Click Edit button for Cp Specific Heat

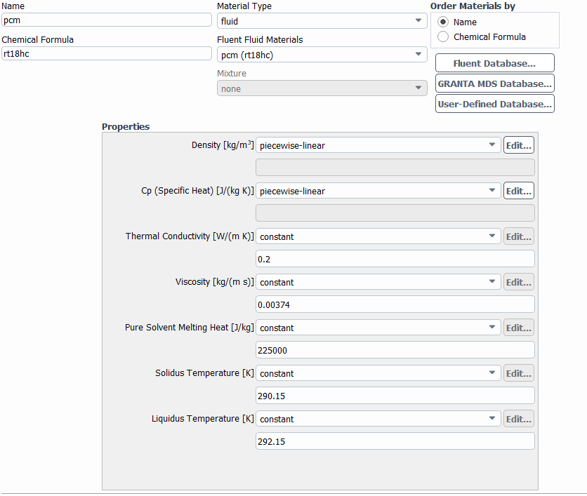518,191
